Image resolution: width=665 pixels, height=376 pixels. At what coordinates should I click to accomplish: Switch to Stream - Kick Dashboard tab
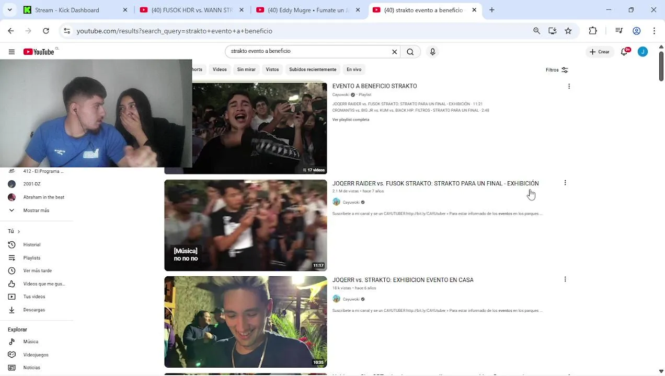75,10
